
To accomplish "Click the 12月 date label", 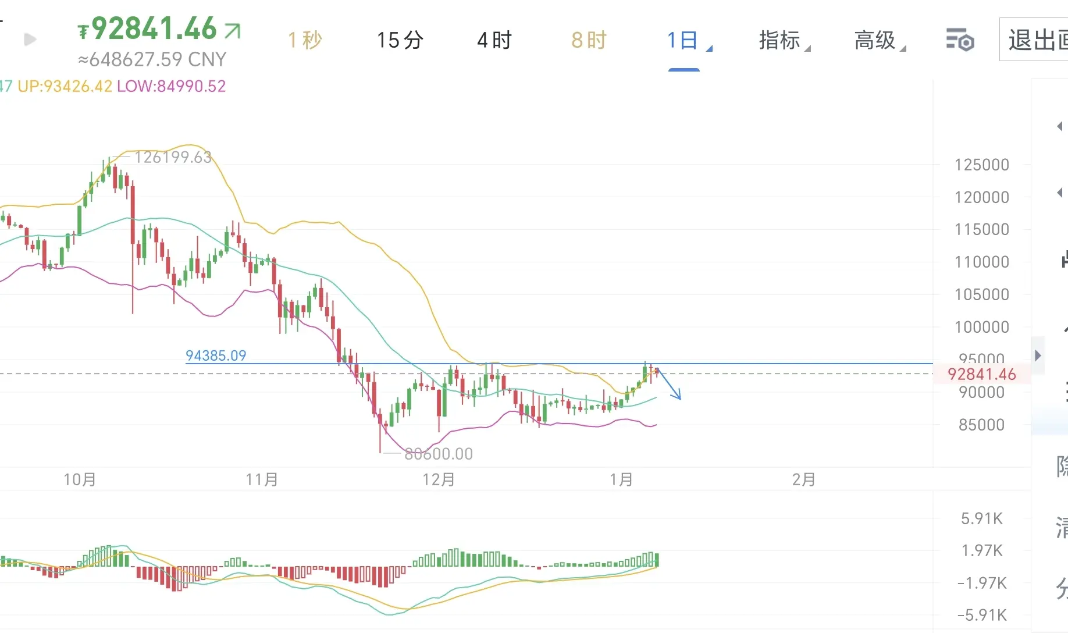I will 439,479.
